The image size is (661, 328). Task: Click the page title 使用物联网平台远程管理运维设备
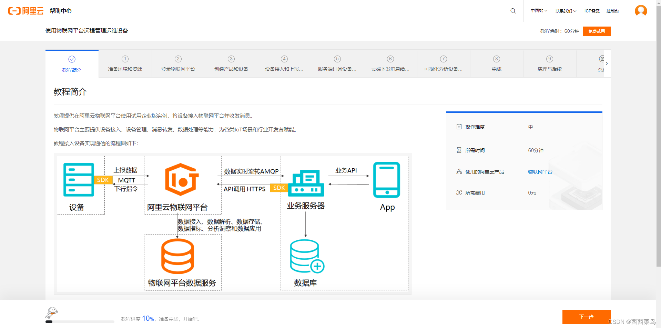point(87,31)
